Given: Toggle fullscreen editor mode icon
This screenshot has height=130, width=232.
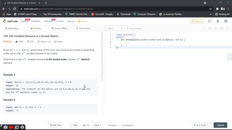Looking at the screenshot, I should pos(227,28).
